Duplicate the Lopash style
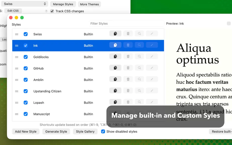 115,102
